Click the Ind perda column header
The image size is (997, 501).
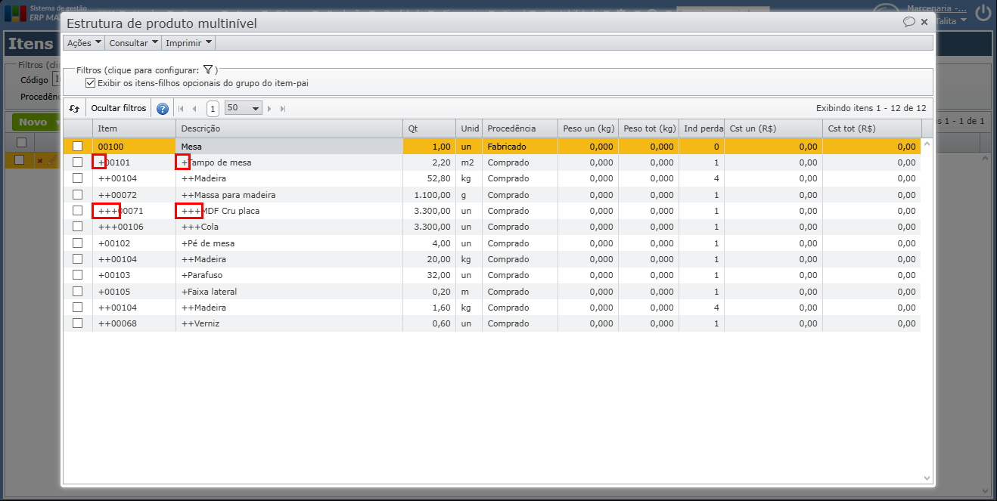701,128
